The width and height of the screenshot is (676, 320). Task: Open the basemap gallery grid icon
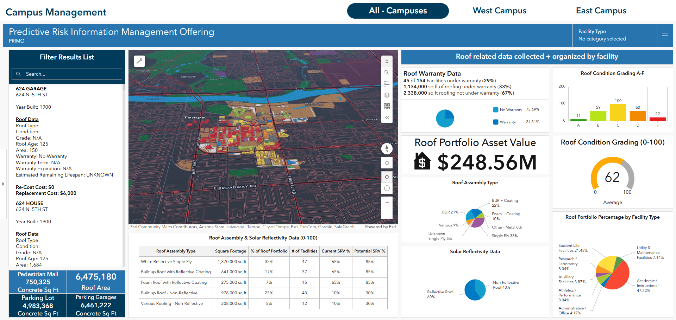pos(387,106)
